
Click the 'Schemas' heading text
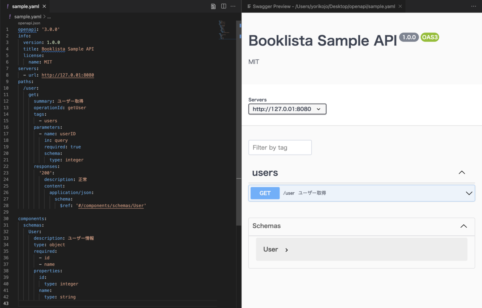[266, 226]
